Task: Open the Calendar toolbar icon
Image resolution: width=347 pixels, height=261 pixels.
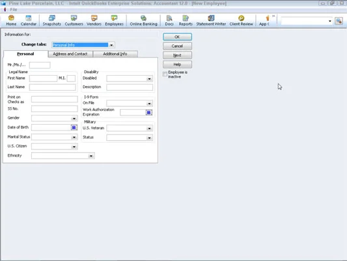Action: click(29, 20)
